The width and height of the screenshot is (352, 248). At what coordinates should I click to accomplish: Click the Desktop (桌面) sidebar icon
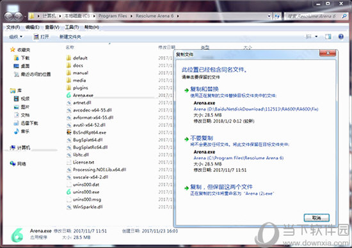pyautogui.click(x=16, y=66)
